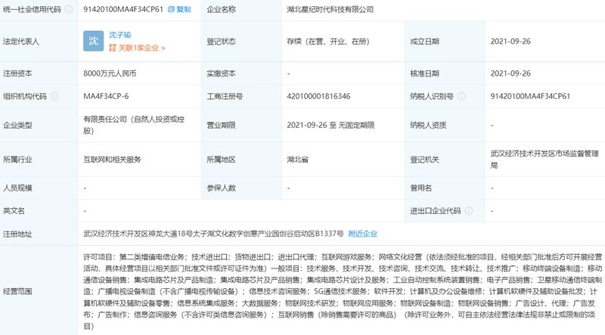
Task: Click the 纳税人资质 label cell
Action: click(x=445, y=125)
